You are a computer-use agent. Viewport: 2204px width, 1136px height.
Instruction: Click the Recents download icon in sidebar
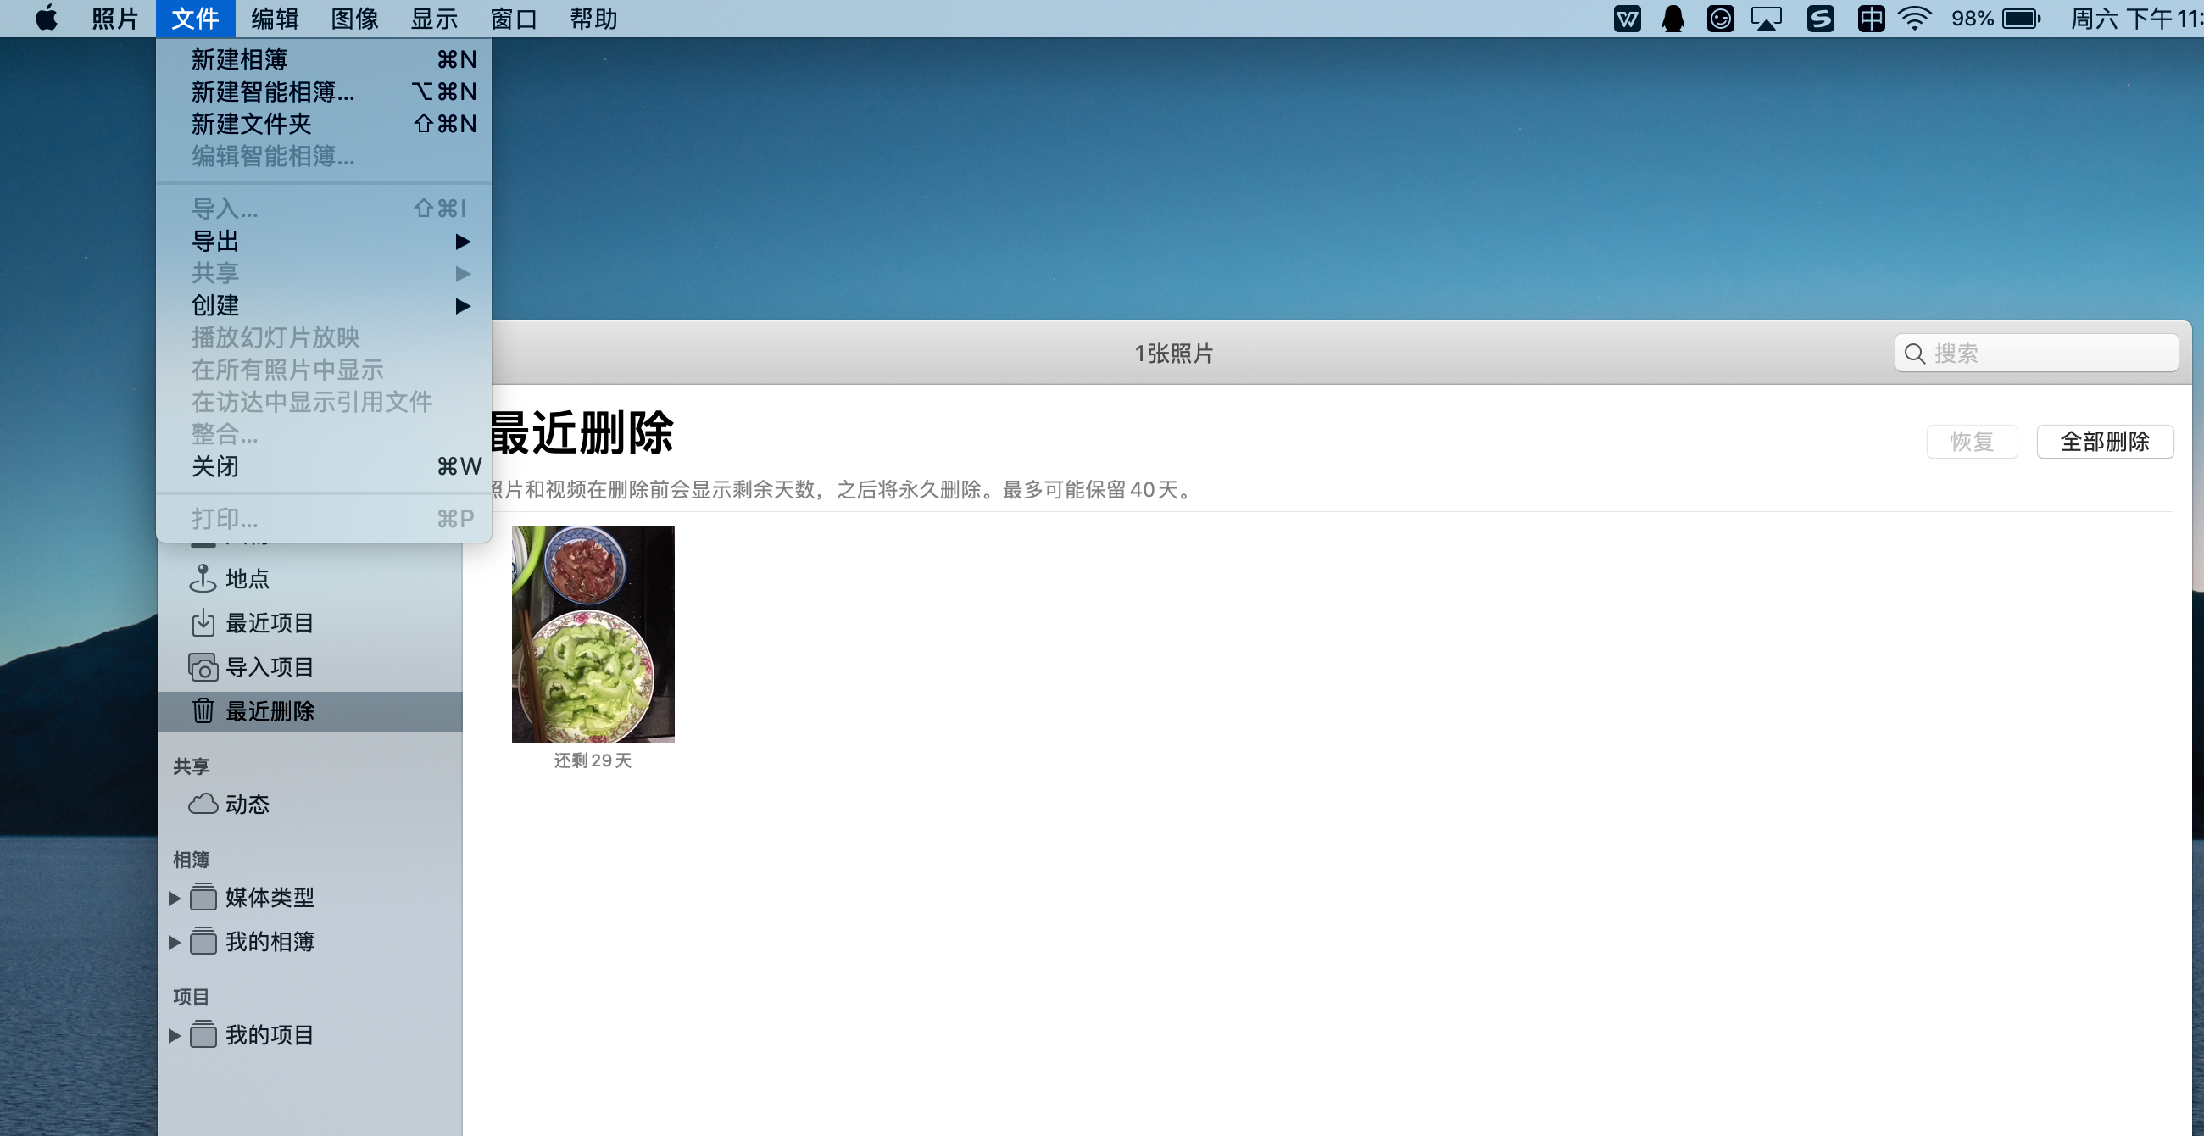[x=203, y=623]
